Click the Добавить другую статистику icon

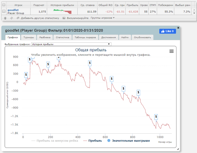pyautogui.click(x=18, y=18)
